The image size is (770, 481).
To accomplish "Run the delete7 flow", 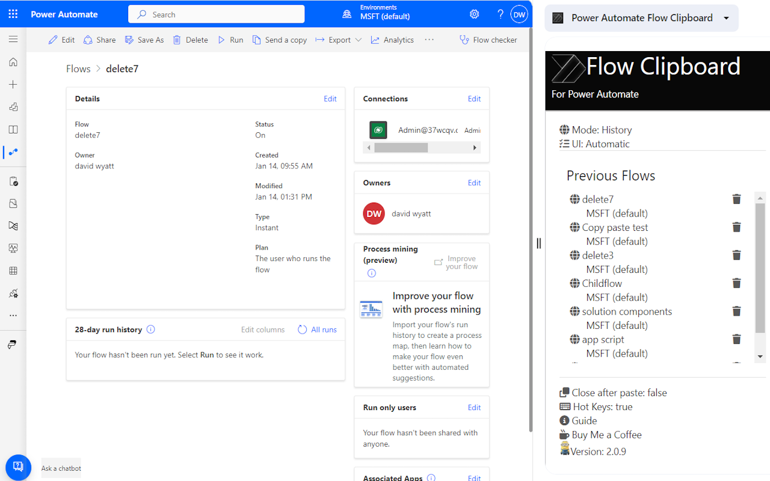I will (230, 40).
